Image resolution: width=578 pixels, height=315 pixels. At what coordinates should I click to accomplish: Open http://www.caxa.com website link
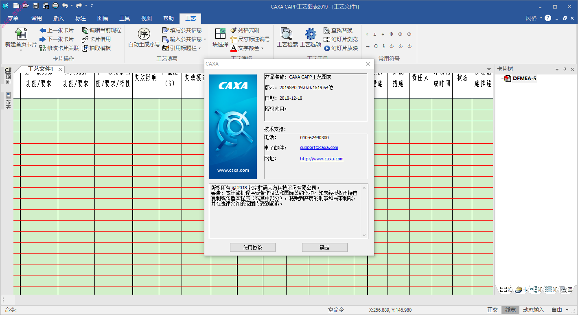(x=322, y=159)
